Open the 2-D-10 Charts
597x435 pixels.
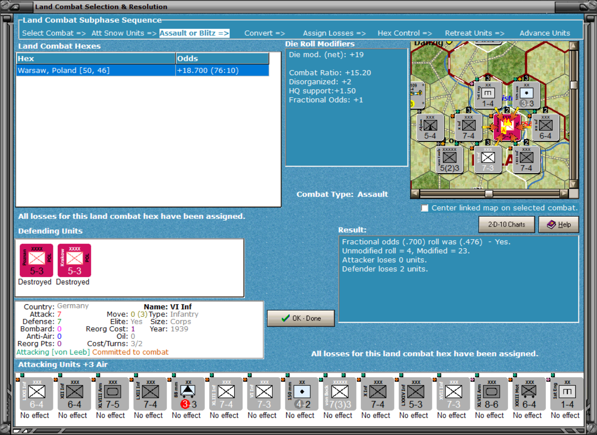pyautogui.click(x=507, y=224)
